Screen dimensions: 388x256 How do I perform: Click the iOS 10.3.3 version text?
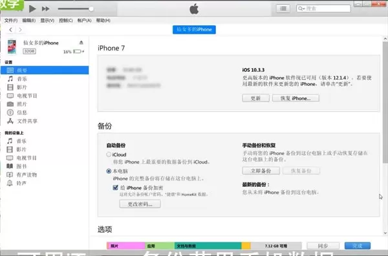pos(253,70)
